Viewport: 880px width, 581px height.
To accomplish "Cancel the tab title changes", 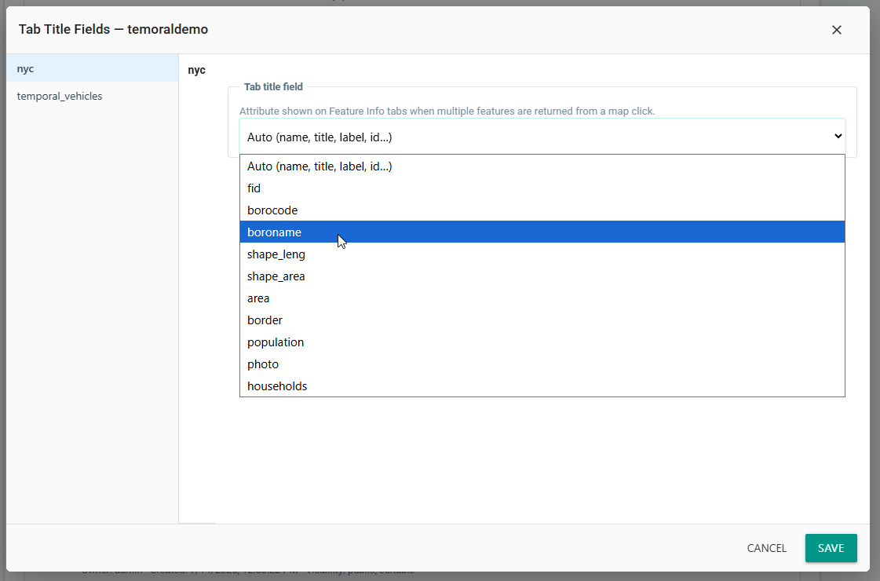I will click(766, 548).
